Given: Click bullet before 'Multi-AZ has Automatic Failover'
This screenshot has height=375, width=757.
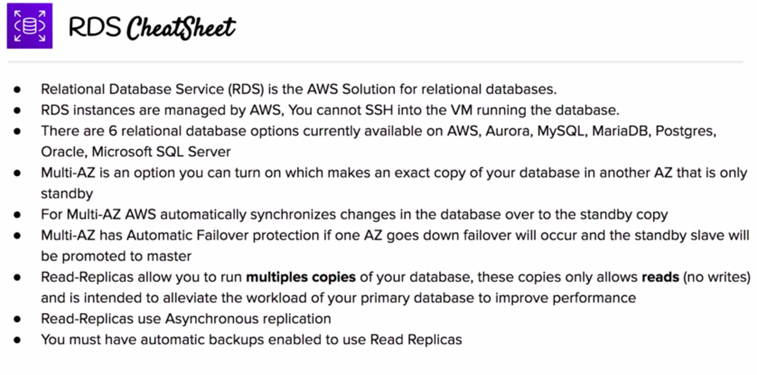Looking at the screenshot, I should coord(17,235).
